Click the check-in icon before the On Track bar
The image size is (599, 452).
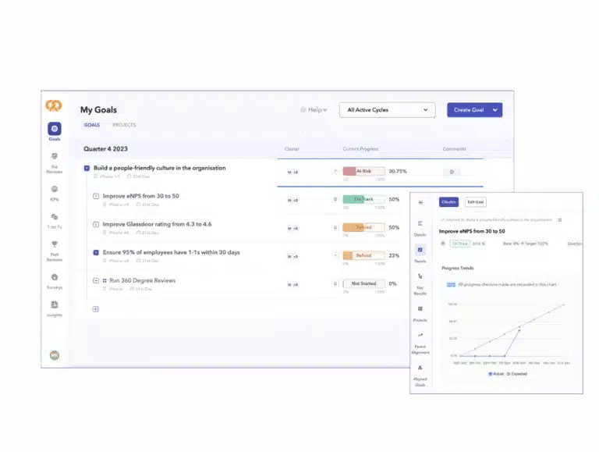coord(335,199)
